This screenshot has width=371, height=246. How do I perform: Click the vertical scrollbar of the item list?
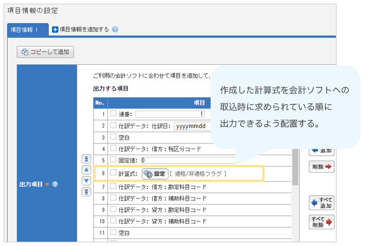(x=295, y=173)
